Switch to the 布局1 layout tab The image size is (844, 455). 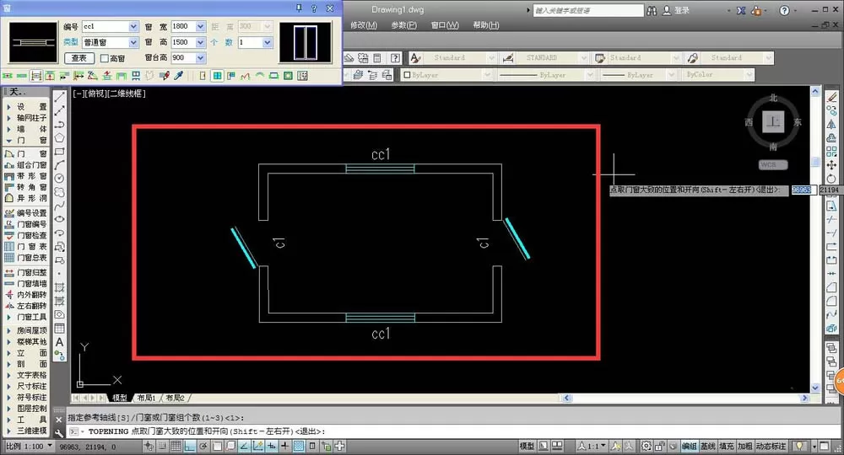pos(146,398)
